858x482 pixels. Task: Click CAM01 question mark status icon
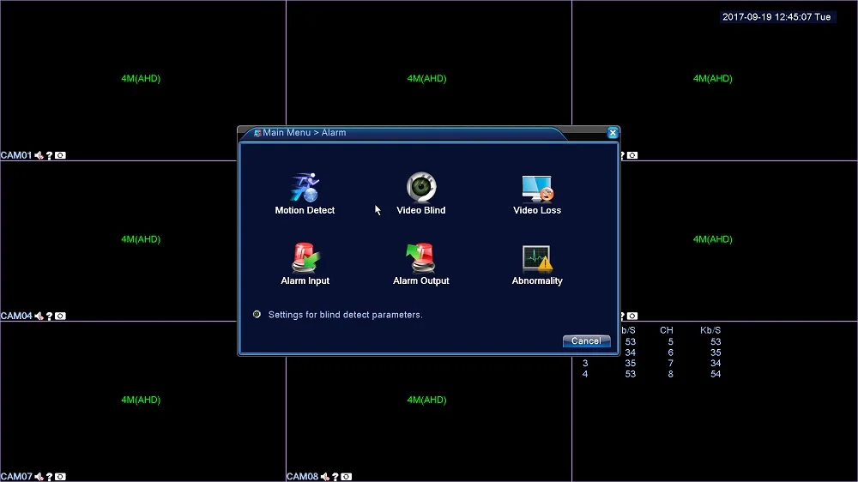[49, 155]
